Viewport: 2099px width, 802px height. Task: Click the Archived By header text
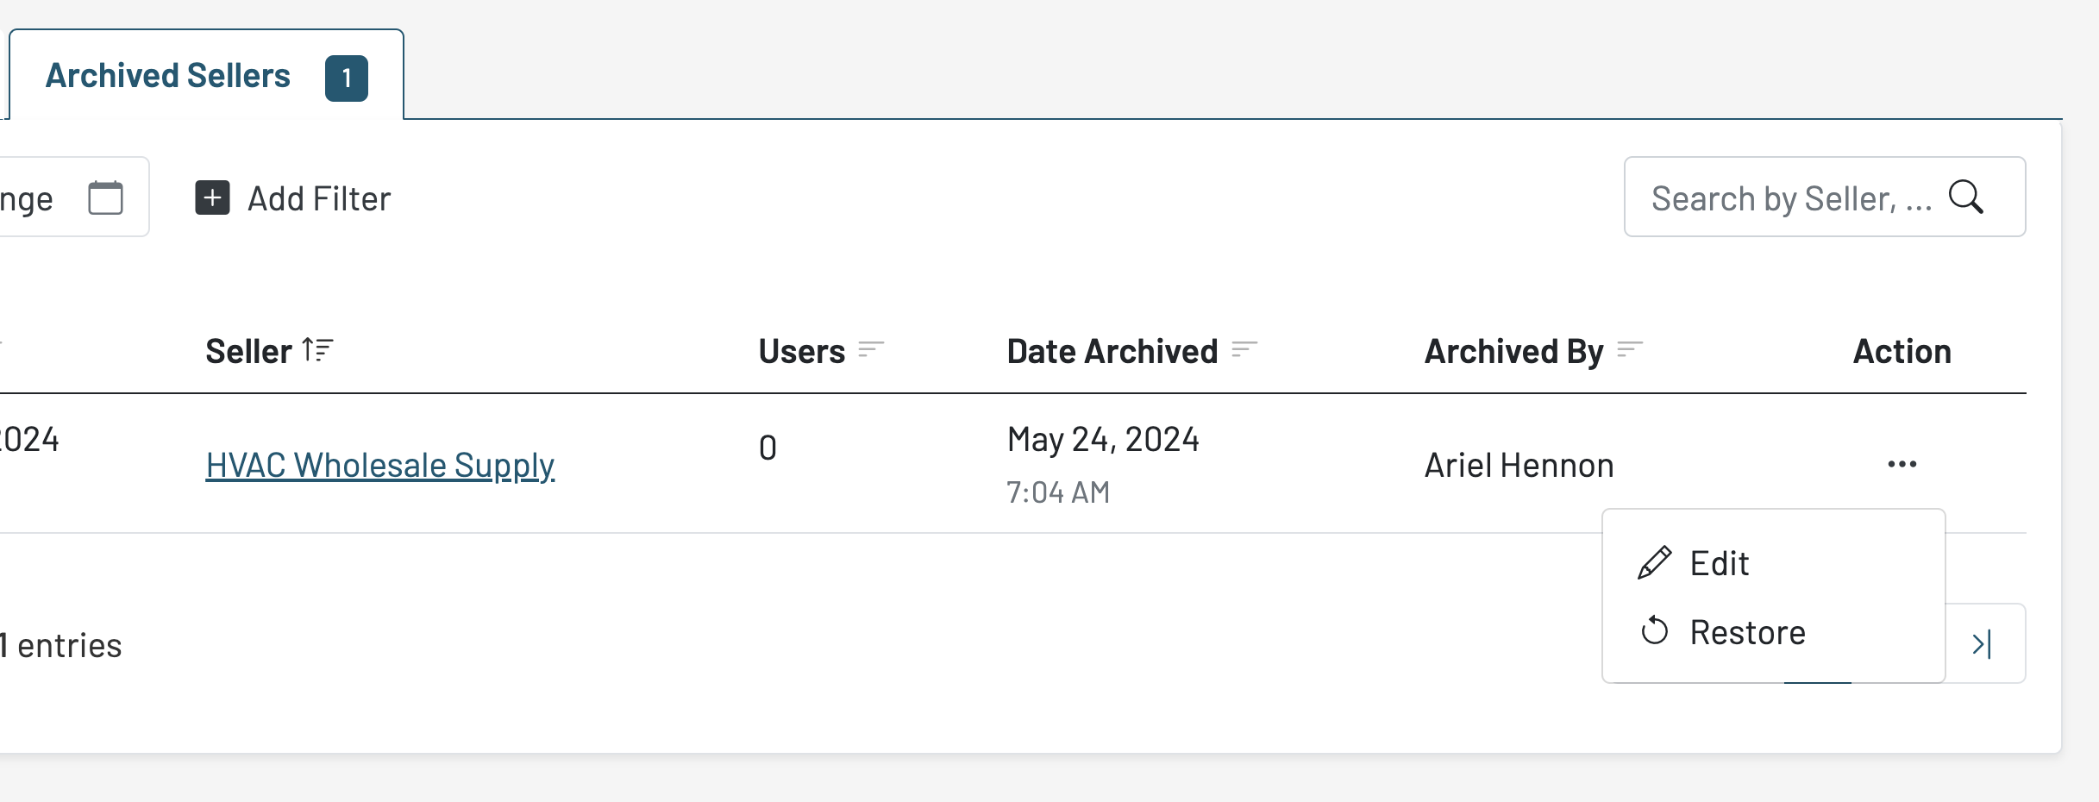1513,352
